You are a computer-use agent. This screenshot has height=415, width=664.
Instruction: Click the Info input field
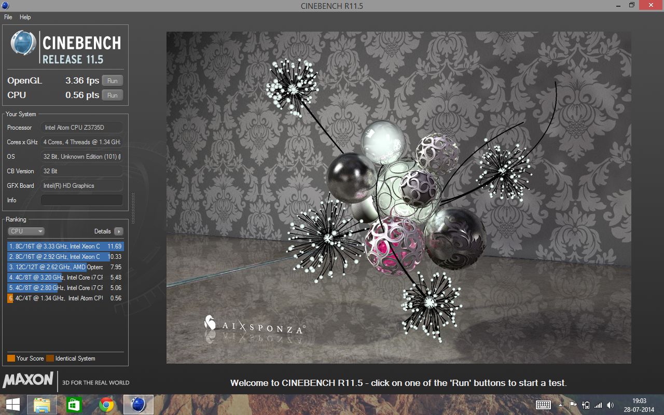pos(82,200)
